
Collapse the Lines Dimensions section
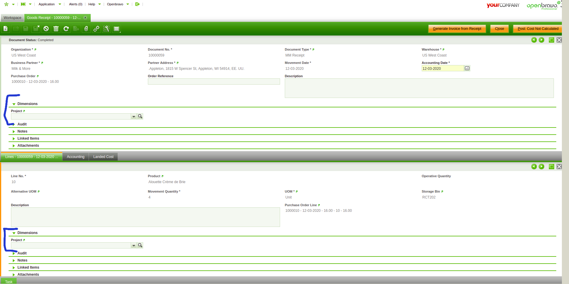click(x=14, y=233)
